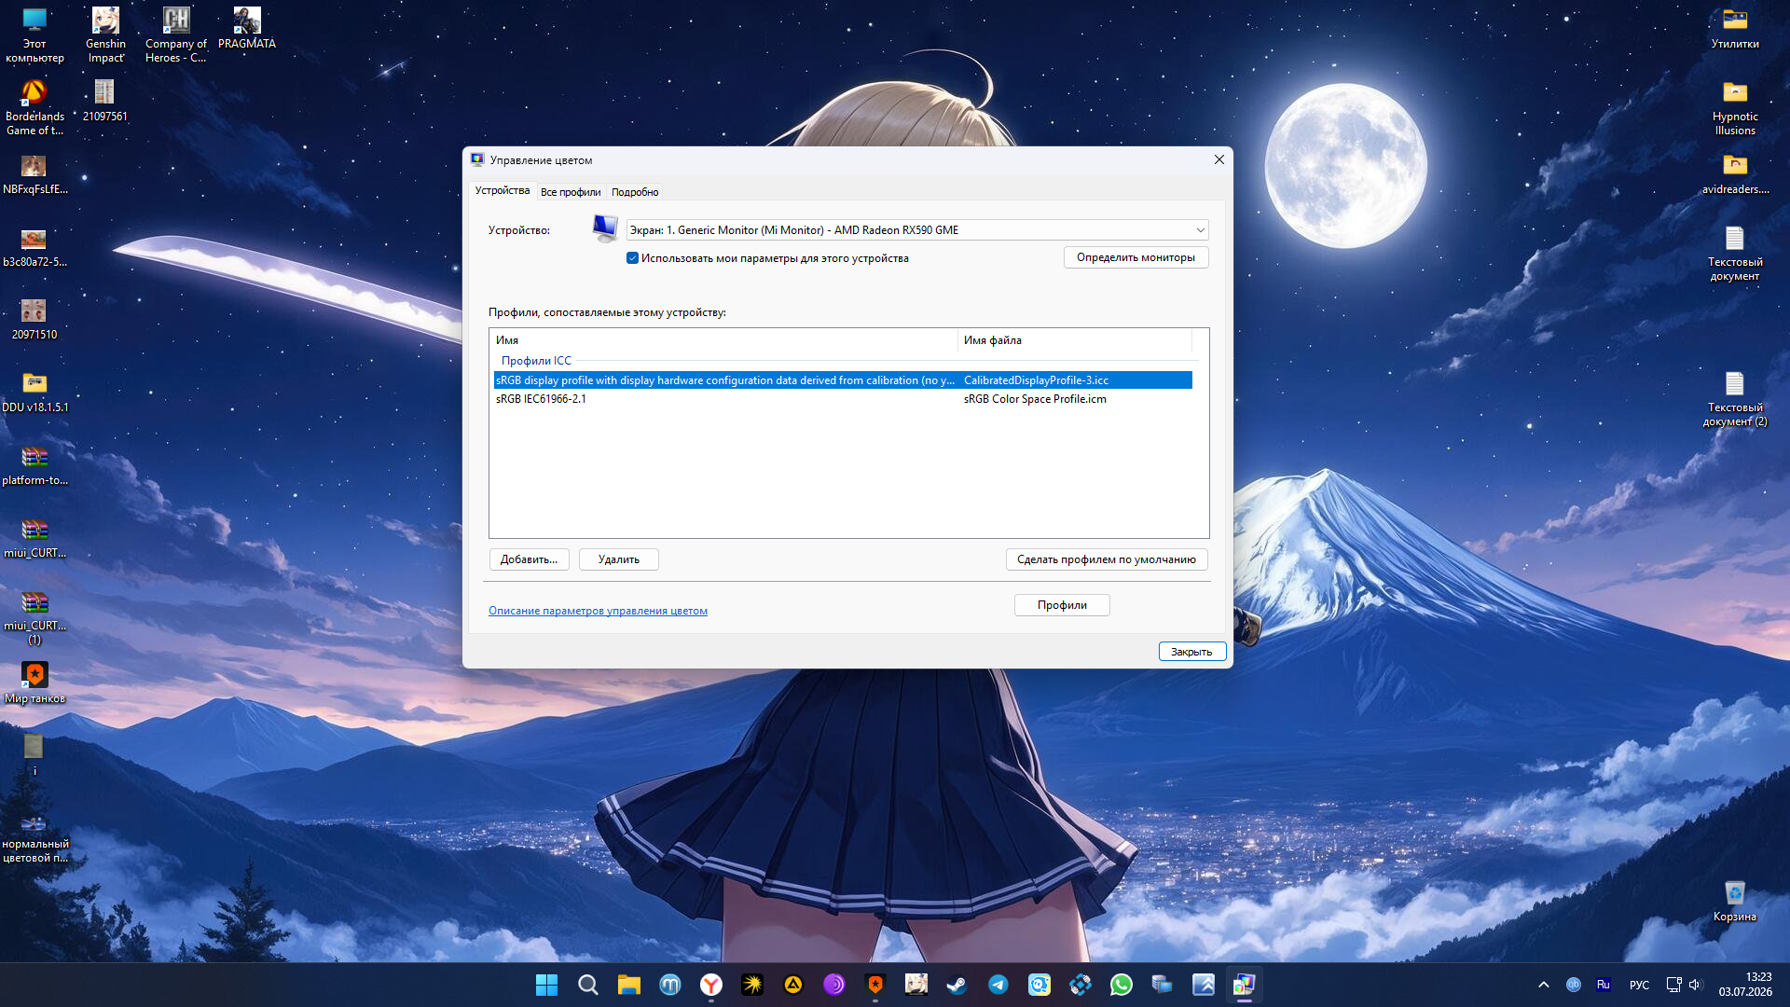This screenshot has height=1007, width=1790.
Task: Select the platform-to... archive on desktop
Action: (34, 465)
